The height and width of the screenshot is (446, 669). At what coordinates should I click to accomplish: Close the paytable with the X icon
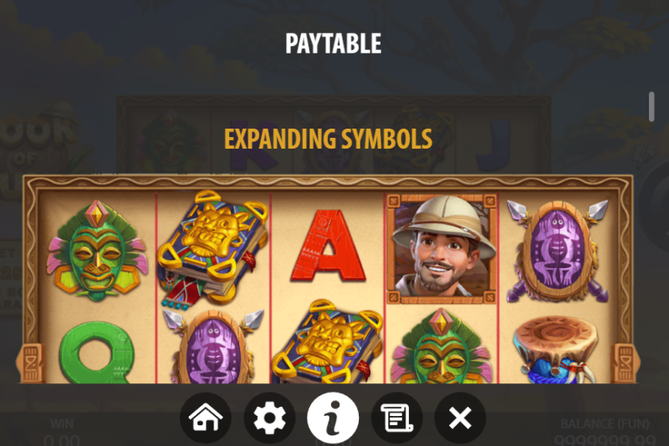coord(460,418)
